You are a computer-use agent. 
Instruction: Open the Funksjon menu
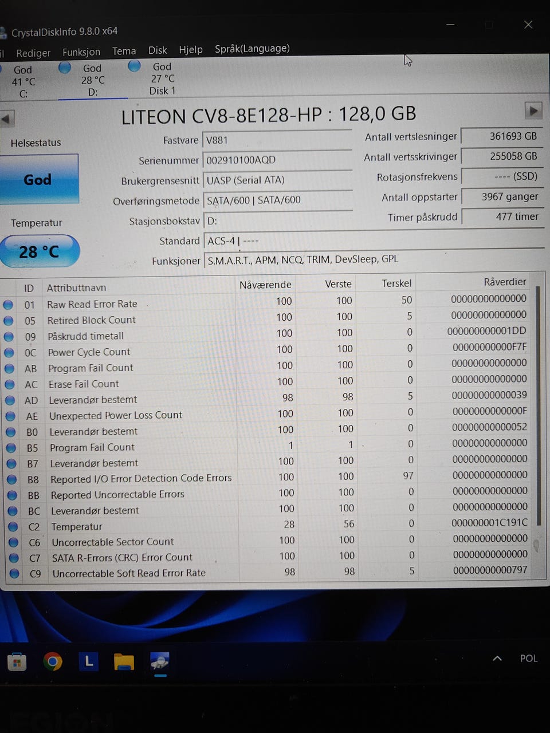[x=81, y=52]
